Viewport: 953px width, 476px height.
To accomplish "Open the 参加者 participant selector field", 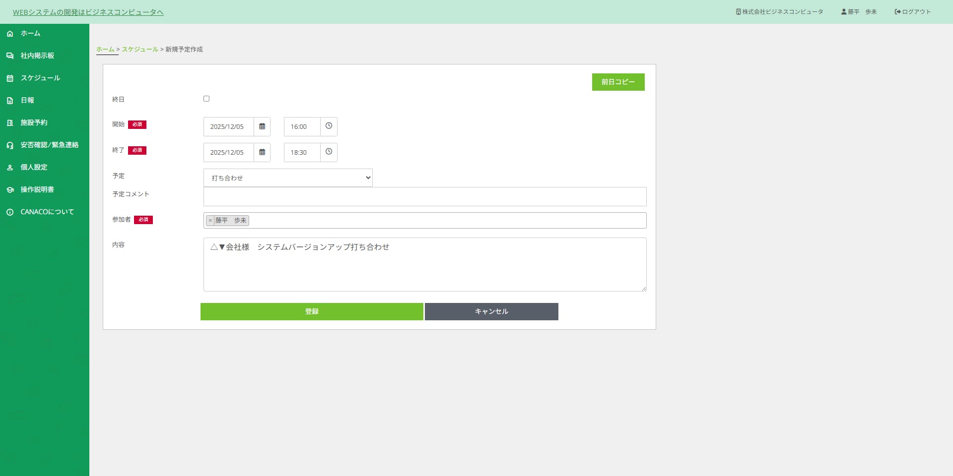I will (447, 221).
